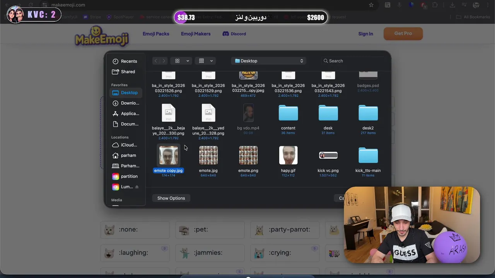Viewport: 495px width, 278px height.
Task: Bookmark this page with the star icon
Action: click(371, 5)
